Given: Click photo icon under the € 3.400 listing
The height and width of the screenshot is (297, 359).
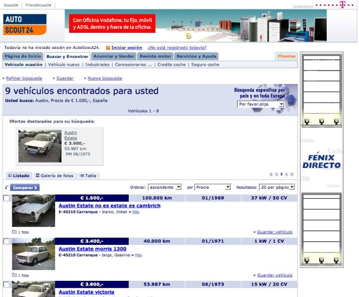Looking at the screenshot, I should pos(14,275).
